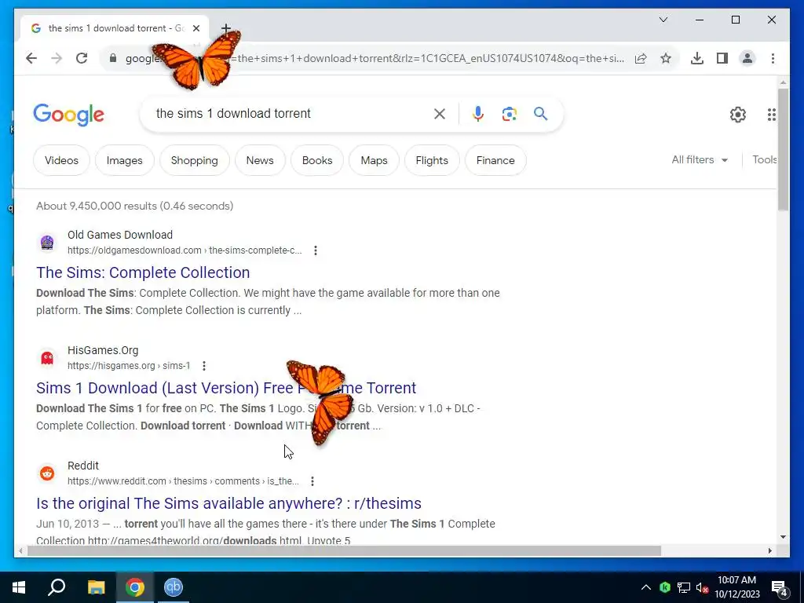Close the sims 1 download torrent tab
804x603 pixels.
(x=196, y=28)
